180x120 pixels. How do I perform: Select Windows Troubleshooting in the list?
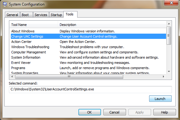[88, 47]
